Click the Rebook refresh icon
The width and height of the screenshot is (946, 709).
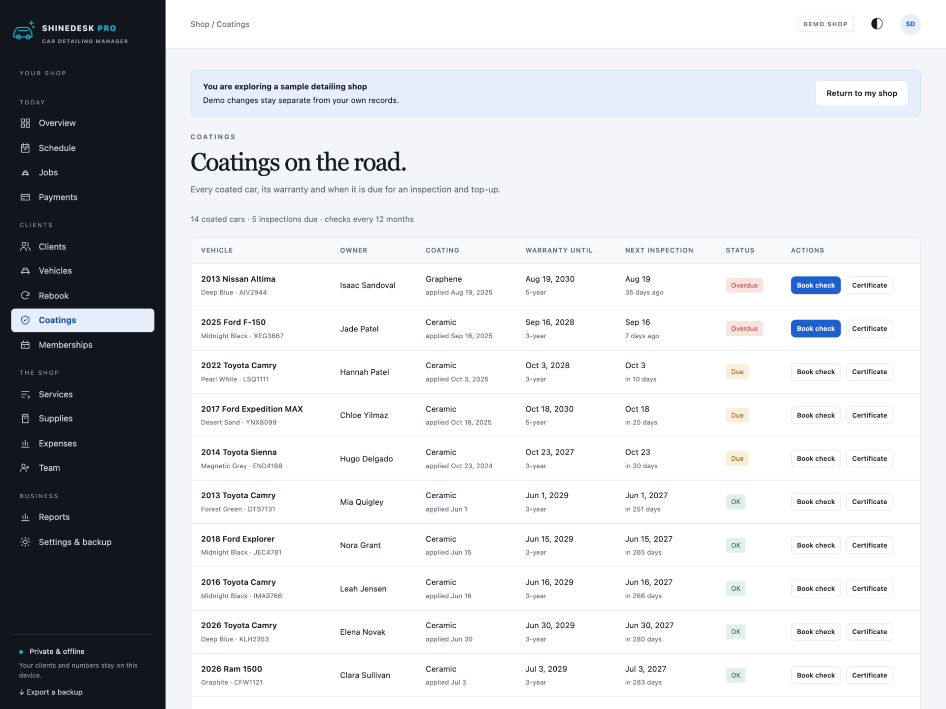pos(25,295)
